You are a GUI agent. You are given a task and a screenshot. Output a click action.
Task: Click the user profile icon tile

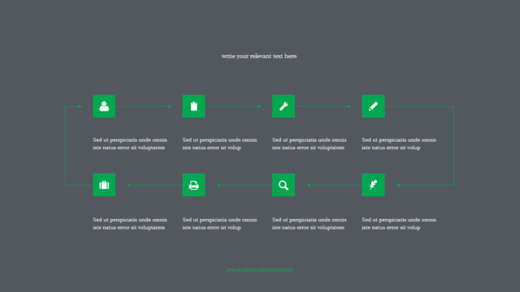tap(104, 106)
